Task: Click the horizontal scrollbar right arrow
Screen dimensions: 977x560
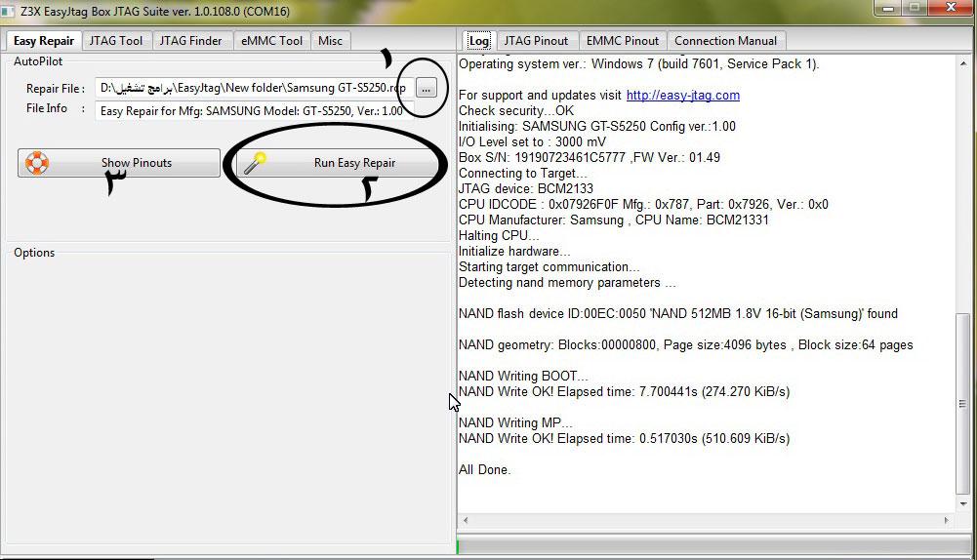Action: click(947, 520)
